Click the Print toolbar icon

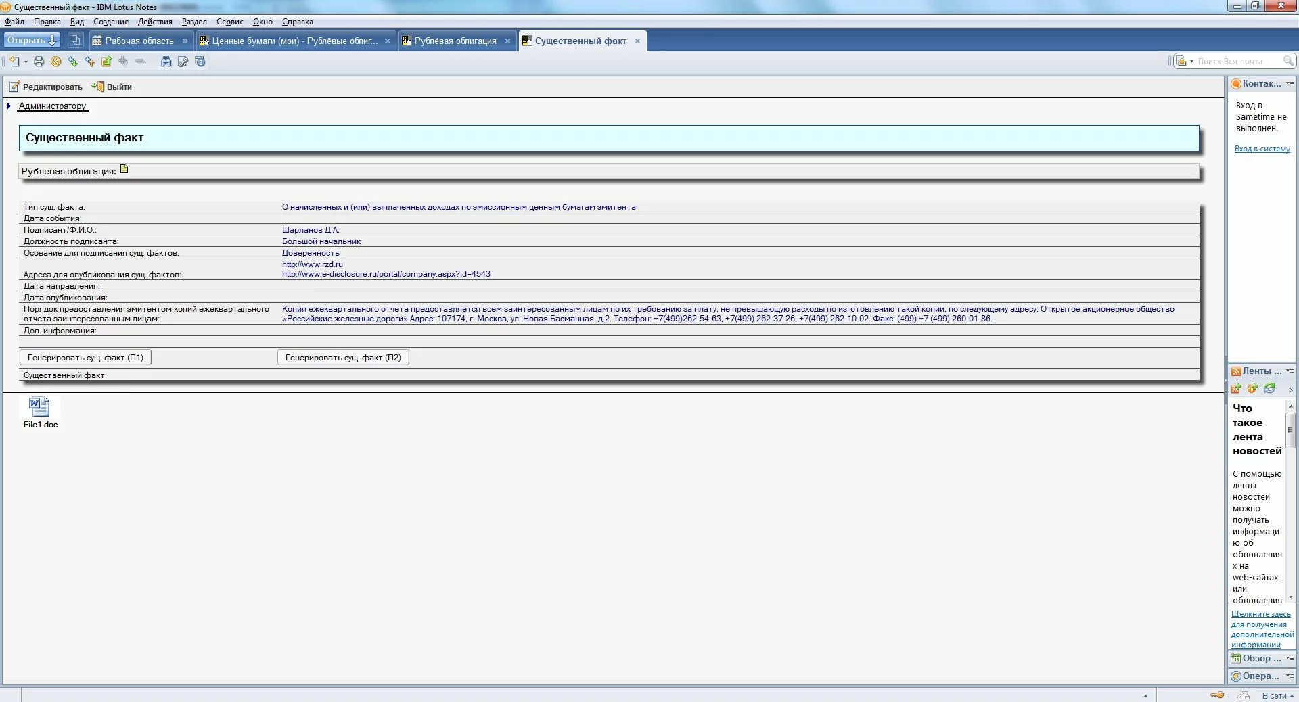click(39, 62)
